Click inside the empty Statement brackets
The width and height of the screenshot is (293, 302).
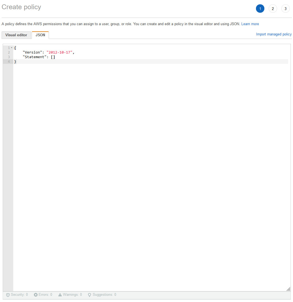[x=53, y=57]
